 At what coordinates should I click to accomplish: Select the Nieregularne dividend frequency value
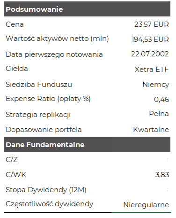(x=146, y=205)
